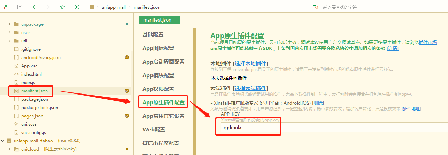Go forward with the right arrow icon

(x=48, y=7)
